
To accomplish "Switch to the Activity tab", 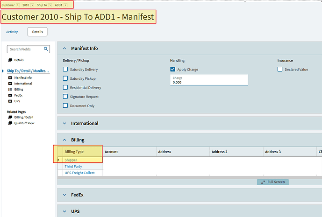I will tap(12, 32).
